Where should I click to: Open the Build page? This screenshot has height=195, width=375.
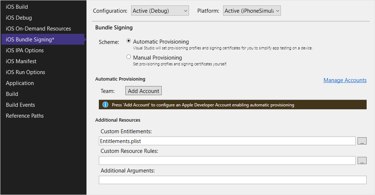pyautogui.click(x=12, y=94)
